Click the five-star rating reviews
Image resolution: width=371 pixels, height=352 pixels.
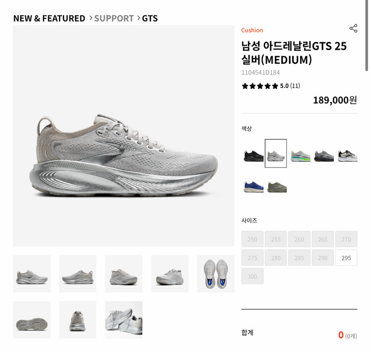271,86
